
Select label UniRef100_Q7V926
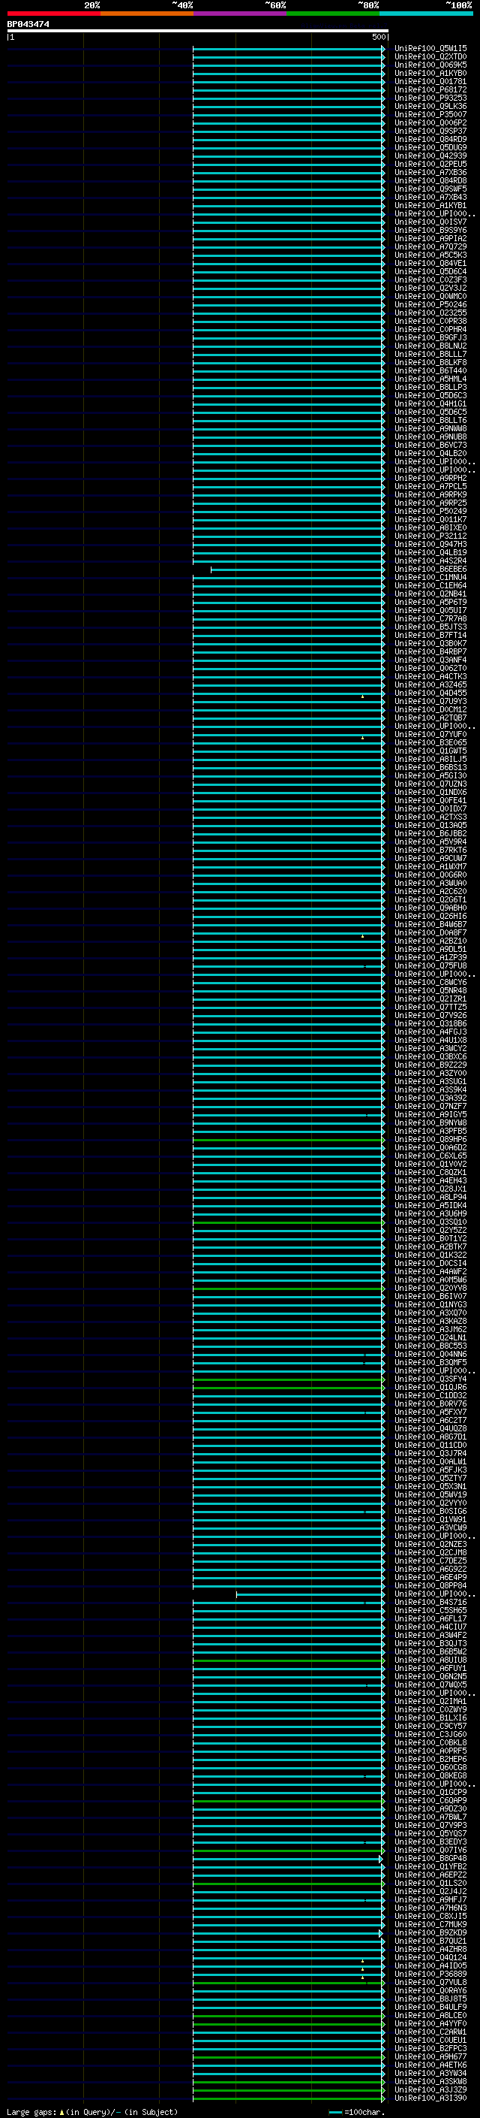tap(430, 1014)
